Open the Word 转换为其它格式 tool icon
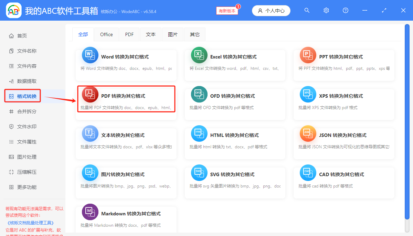 coord(90,55)
